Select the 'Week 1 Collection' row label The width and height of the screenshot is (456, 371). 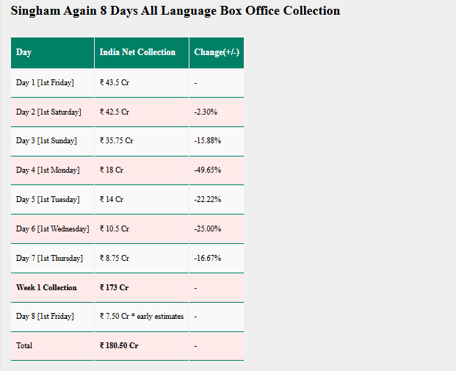coord(46,287)
